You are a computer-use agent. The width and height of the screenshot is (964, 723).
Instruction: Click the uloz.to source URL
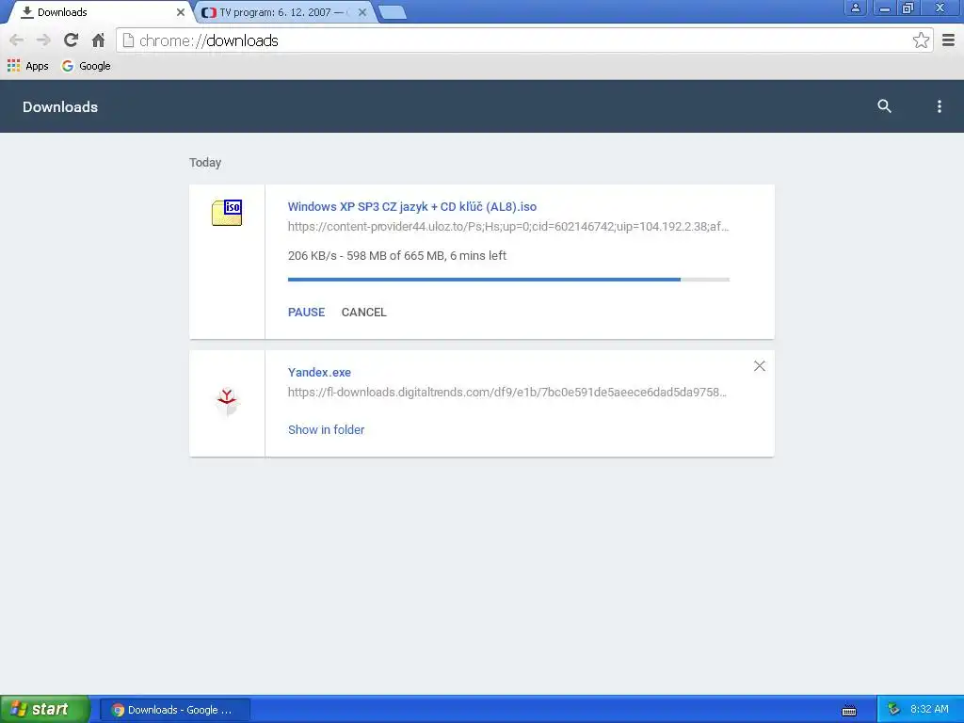point(507,226)
